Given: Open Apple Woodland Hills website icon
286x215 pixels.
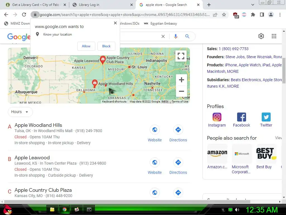Looking at the screenshot, I should pyautogui.click(x=155, y=130).
